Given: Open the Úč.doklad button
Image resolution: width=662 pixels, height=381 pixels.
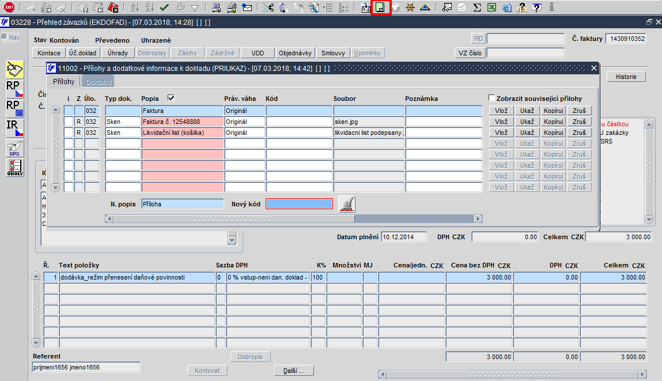Looking at the screenshot, I should pos(83,53).
